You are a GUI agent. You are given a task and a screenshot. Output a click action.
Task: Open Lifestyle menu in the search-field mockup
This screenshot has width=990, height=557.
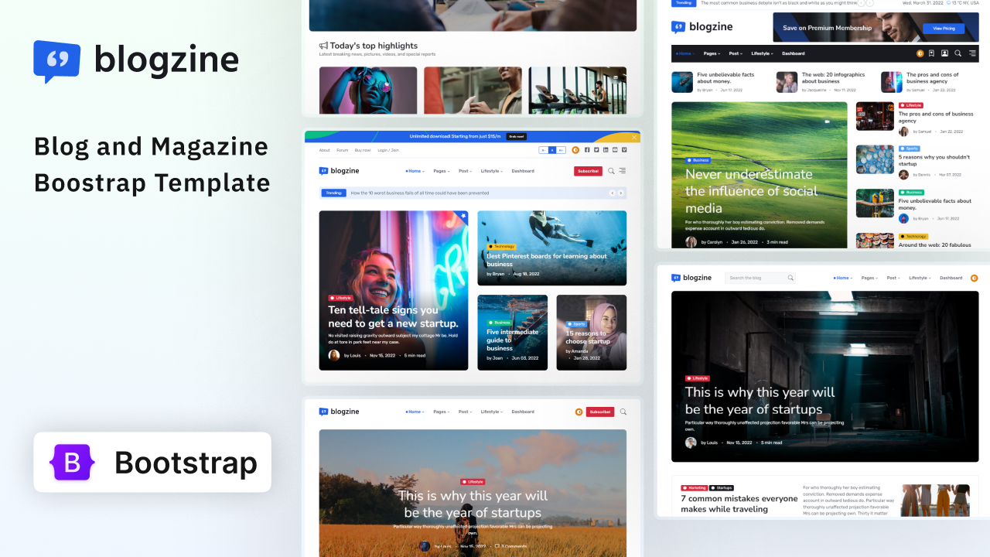tap(920, 278)
